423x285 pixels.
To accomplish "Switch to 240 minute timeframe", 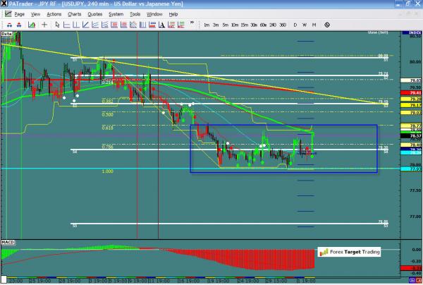I will 271,25.
